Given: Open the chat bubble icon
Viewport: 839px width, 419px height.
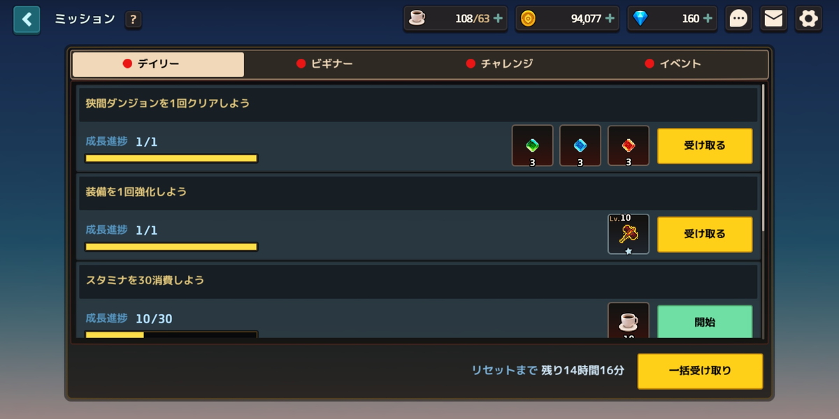Looking at the screenshot, I should coord(738,19).
